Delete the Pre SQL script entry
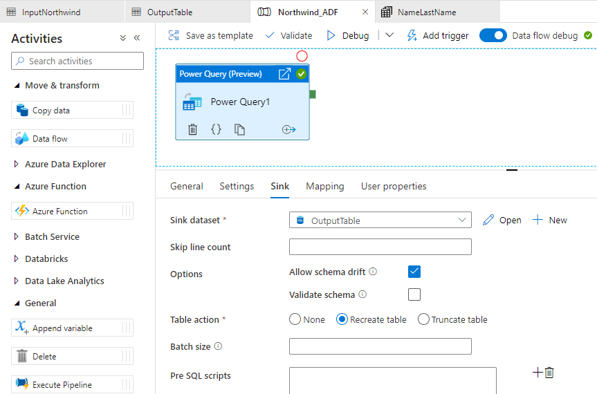597x394 pixels. pyautogui.click(x=549, y=373)
